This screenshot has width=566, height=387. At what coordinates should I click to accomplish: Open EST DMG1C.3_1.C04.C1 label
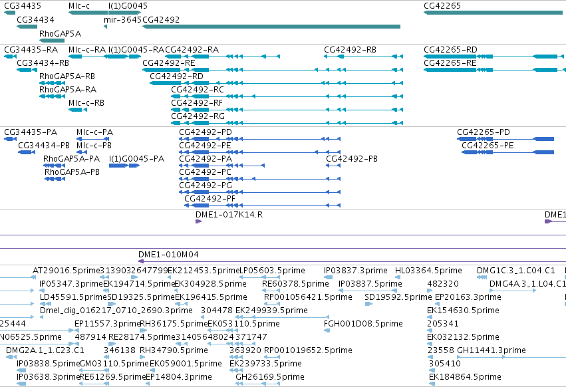click(x=516, y=271)
